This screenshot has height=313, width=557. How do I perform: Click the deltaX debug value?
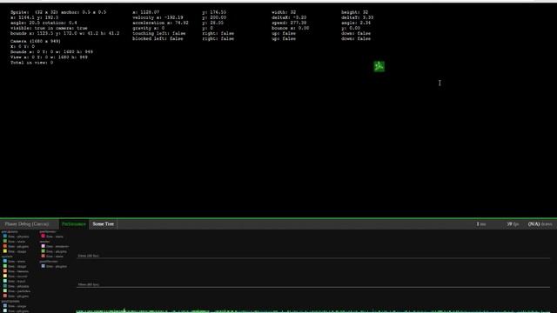click(x=289, y=17)
